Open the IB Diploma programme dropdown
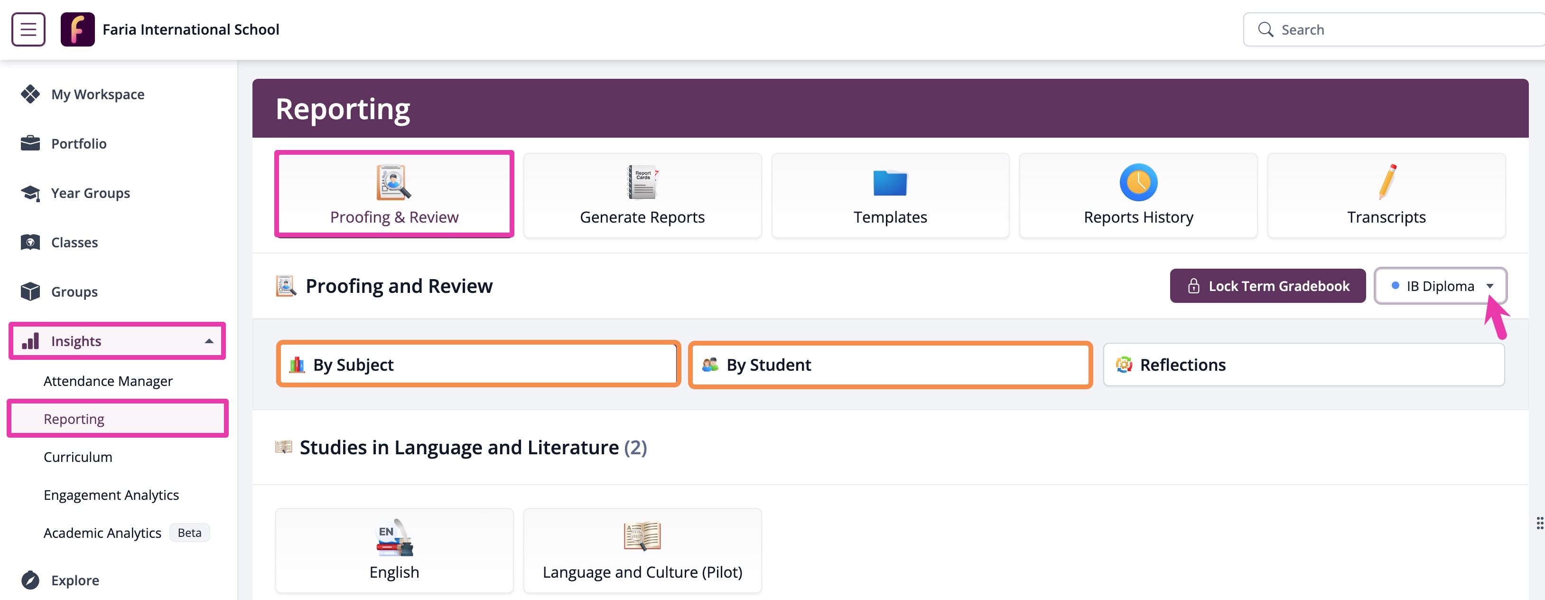The image size is (1545, 600). point(1440,286)
